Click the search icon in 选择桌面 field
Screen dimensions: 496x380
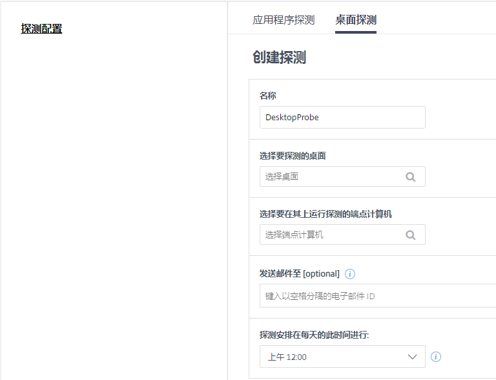pos(410,176)
